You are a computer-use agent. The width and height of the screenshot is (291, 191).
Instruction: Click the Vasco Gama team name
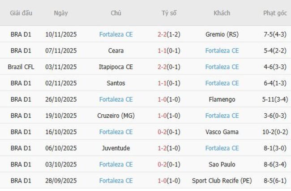pos(222,132)
